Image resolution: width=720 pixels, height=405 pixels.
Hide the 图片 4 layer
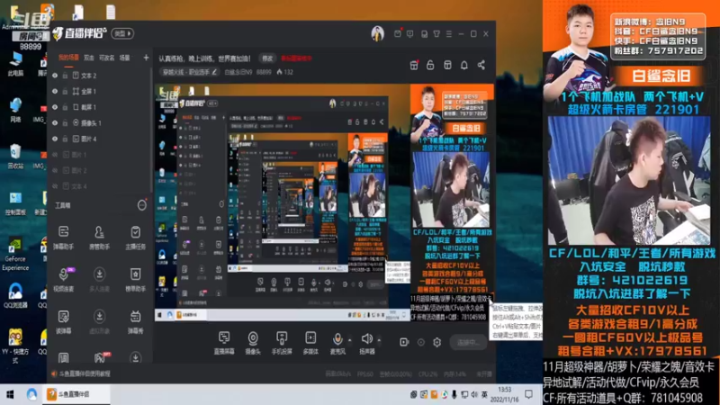55,139
